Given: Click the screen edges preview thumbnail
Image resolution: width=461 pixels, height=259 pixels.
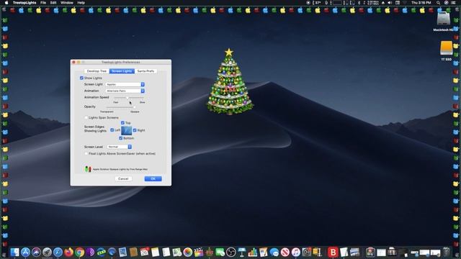Looking at the screenshot, I should 127,130.
